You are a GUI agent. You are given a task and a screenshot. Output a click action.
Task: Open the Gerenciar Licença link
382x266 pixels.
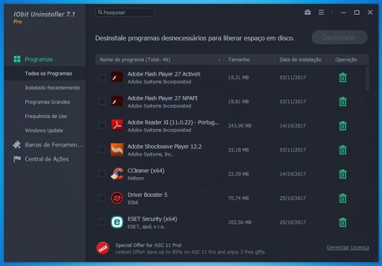tap(347, 247)
